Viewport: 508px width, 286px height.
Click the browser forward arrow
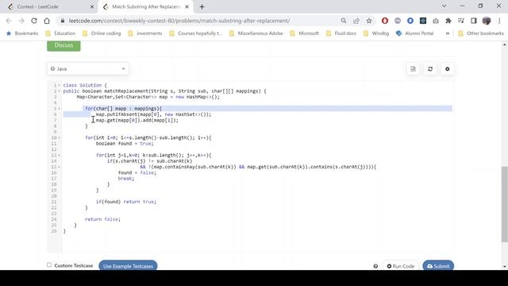pos(21,21)
